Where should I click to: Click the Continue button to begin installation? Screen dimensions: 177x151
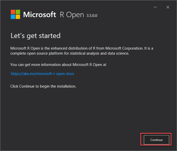(156, 140)
